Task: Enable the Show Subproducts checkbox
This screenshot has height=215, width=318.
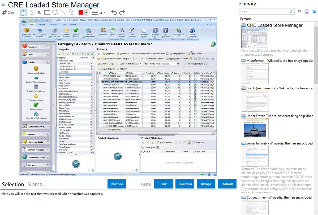Action: (206, 64)
